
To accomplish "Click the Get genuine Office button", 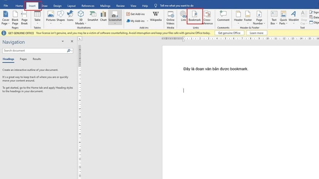I will tap(229, 33).
